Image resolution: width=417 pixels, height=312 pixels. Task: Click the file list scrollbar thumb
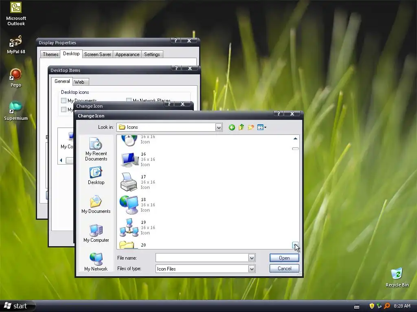(295, 149)
